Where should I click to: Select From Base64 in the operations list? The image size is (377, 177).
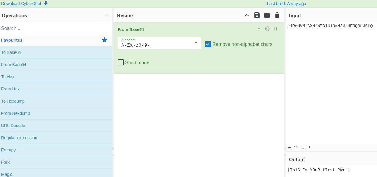click(x=56, y=65)
